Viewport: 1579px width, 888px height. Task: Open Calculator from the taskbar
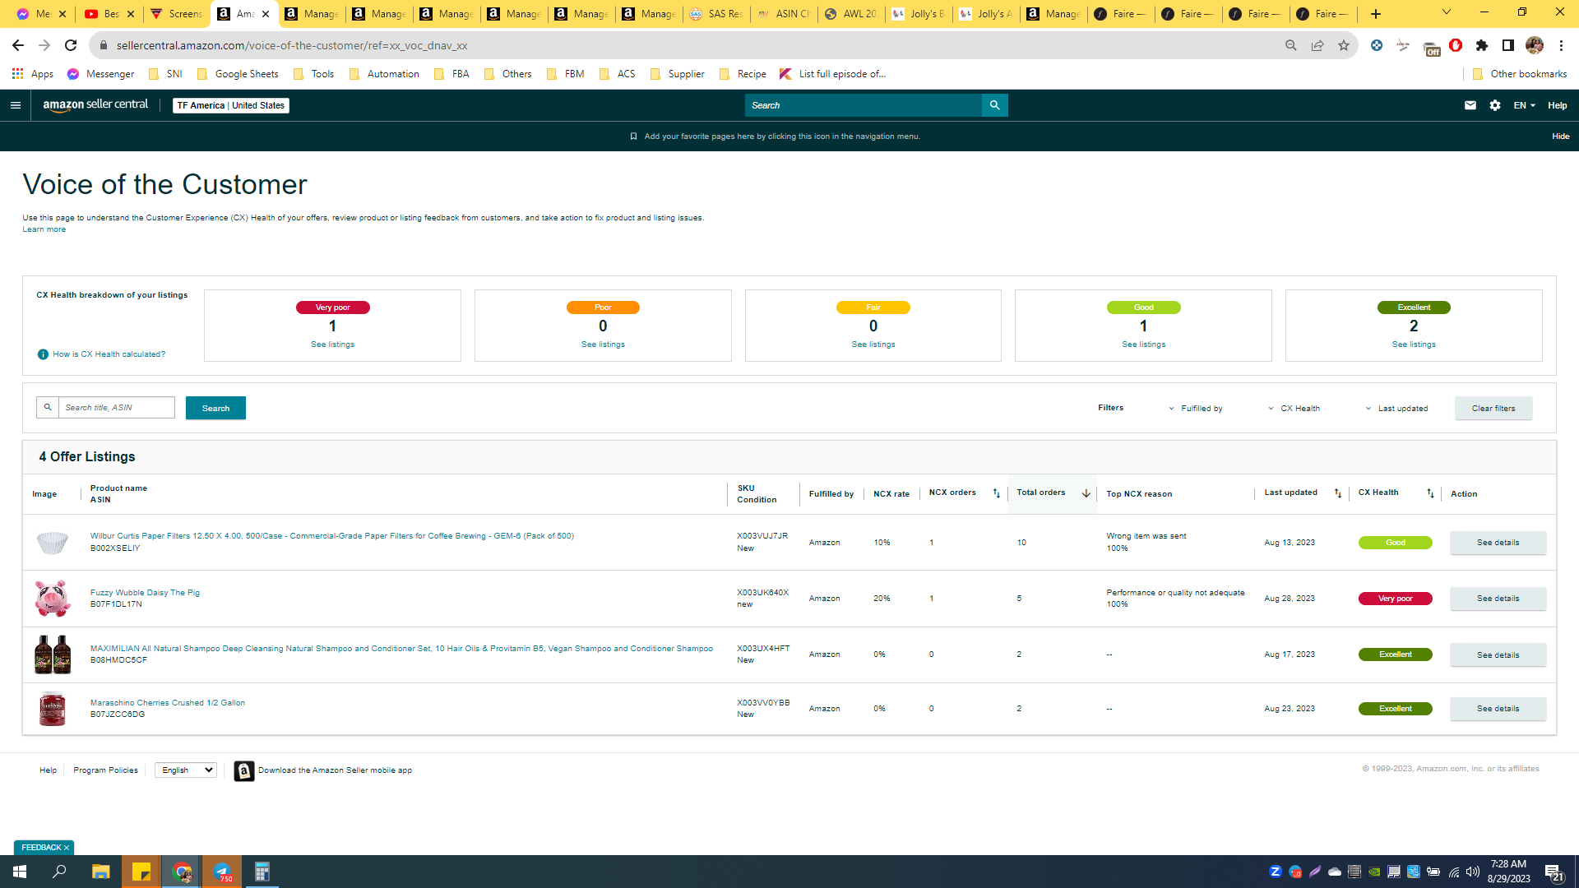click(262, 872)
